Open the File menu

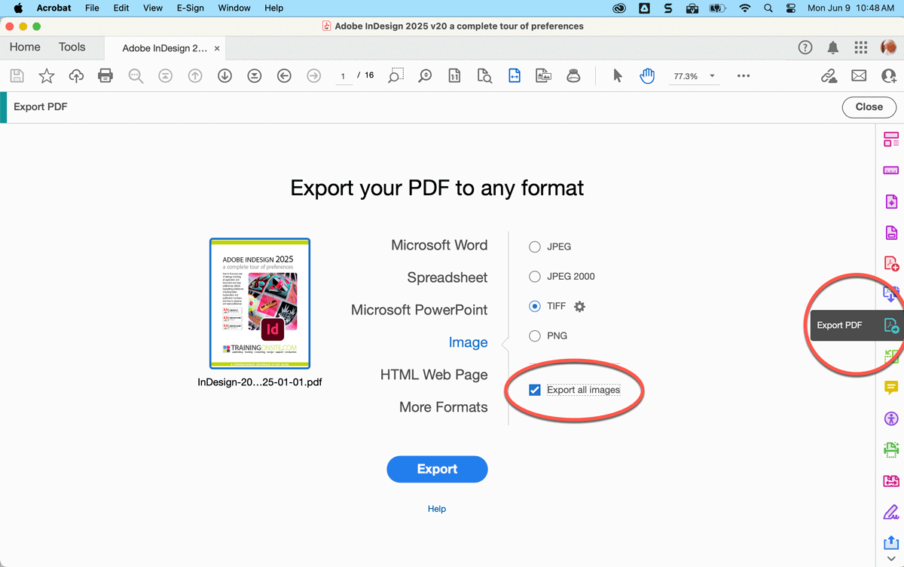[92, 8]
